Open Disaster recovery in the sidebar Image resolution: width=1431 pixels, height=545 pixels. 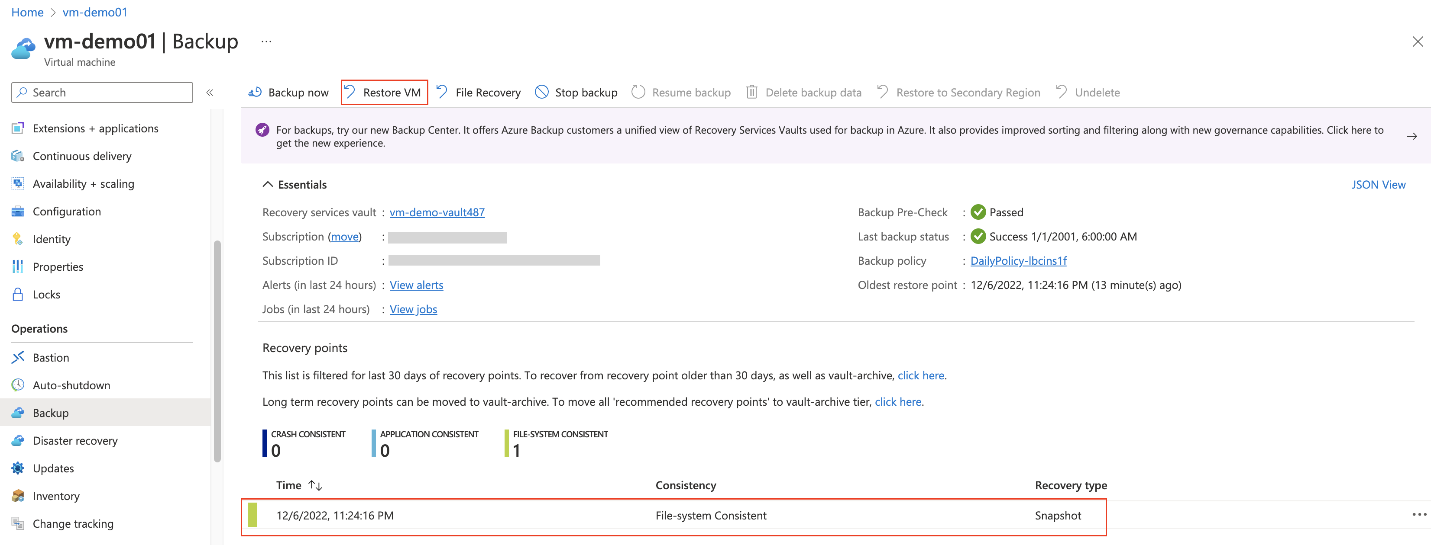[x=75, y=441]
